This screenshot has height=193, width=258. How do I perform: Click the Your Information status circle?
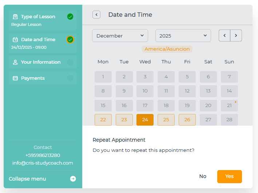(x=70, y=62)
